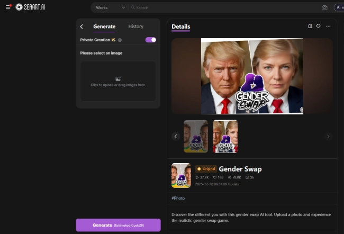Like the work with heart icon in Details header
This screenshot has width=344, height=234.
318,26
